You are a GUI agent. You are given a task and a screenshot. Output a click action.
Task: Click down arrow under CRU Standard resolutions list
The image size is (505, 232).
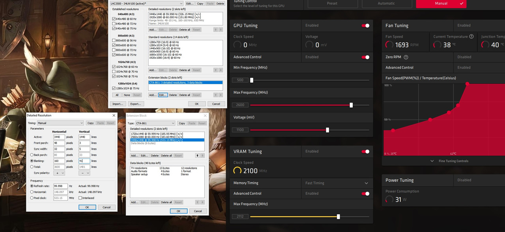pyautogui.click(x=220, y=70)
